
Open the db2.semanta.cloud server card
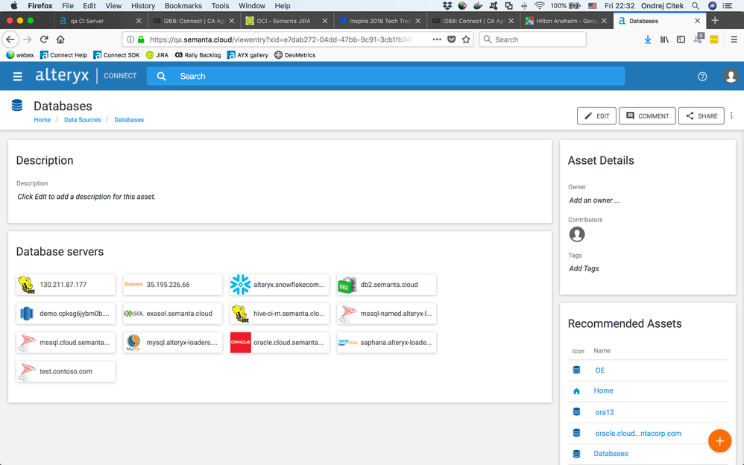[x=386, y=285]
